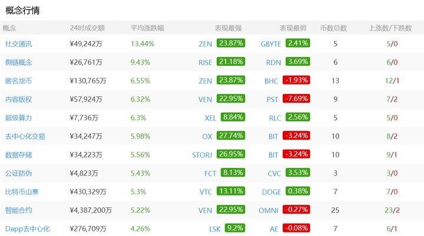Click the 0.38% badge next to DOGE
The image size is (424, 236).
coord(298,191)
